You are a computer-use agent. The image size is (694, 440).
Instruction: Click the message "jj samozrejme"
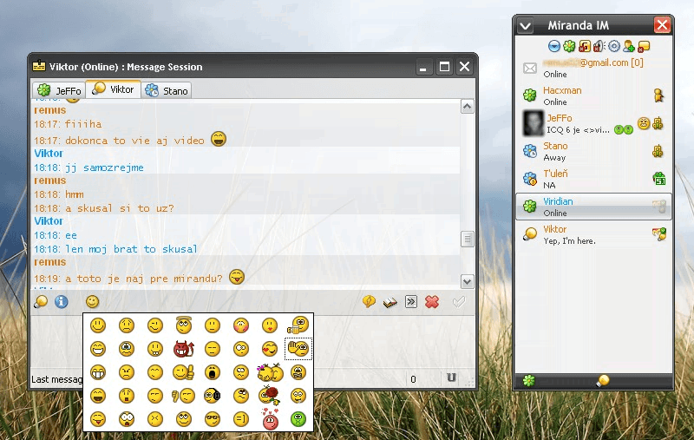104,167
